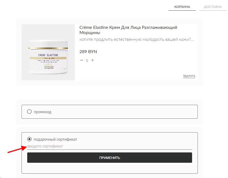Select the подарочный сертификат radio button
This screenshot has height=178, width=228.
tap(29, 139)
